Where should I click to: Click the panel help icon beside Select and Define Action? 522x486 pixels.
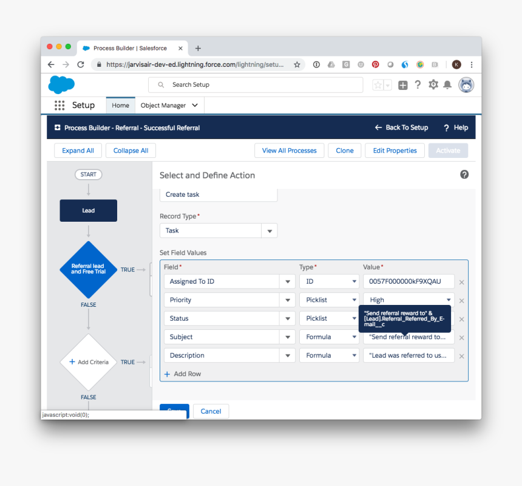464,174
